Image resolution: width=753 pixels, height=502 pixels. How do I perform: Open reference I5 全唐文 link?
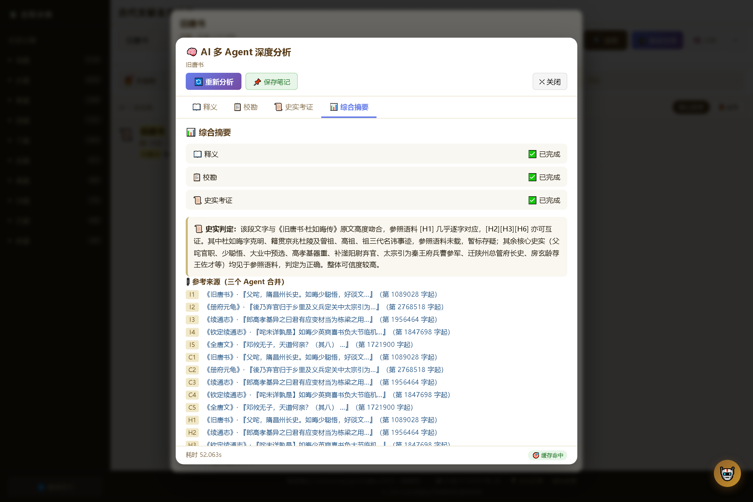pyautogui.click(x=309, y=344)
